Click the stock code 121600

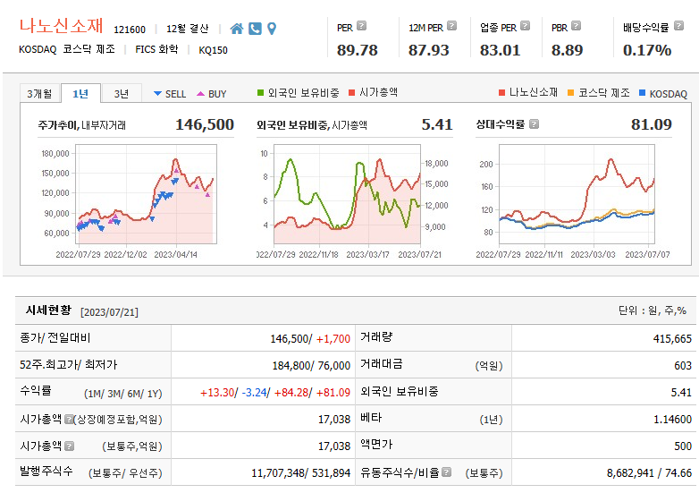[x=130, y=30]
